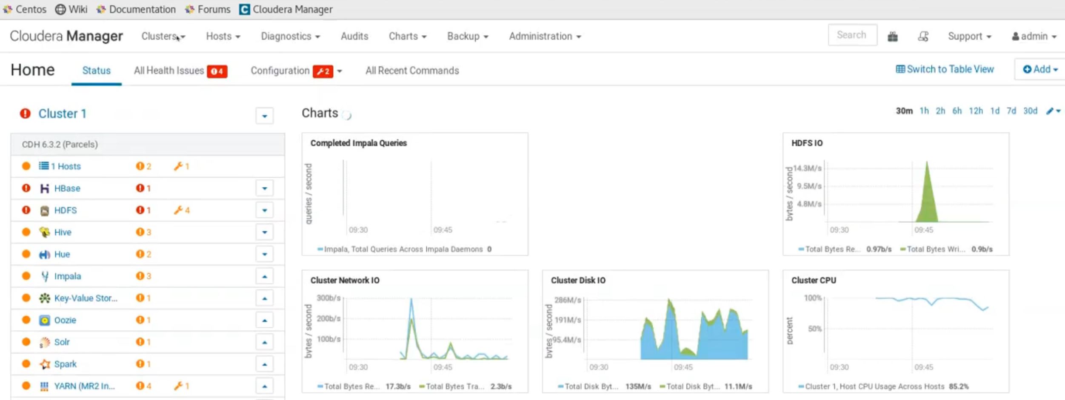Click the Solr service icon
Screen dimensions: 1065x400
[44, 342]
